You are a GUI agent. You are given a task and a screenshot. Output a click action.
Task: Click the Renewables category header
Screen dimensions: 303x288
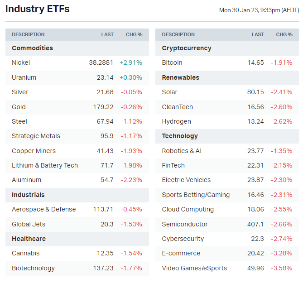(180, 77)
